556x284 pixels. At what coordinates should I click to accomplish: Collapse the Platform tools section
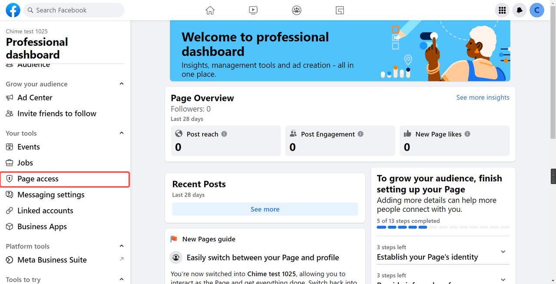pos(122,246)
